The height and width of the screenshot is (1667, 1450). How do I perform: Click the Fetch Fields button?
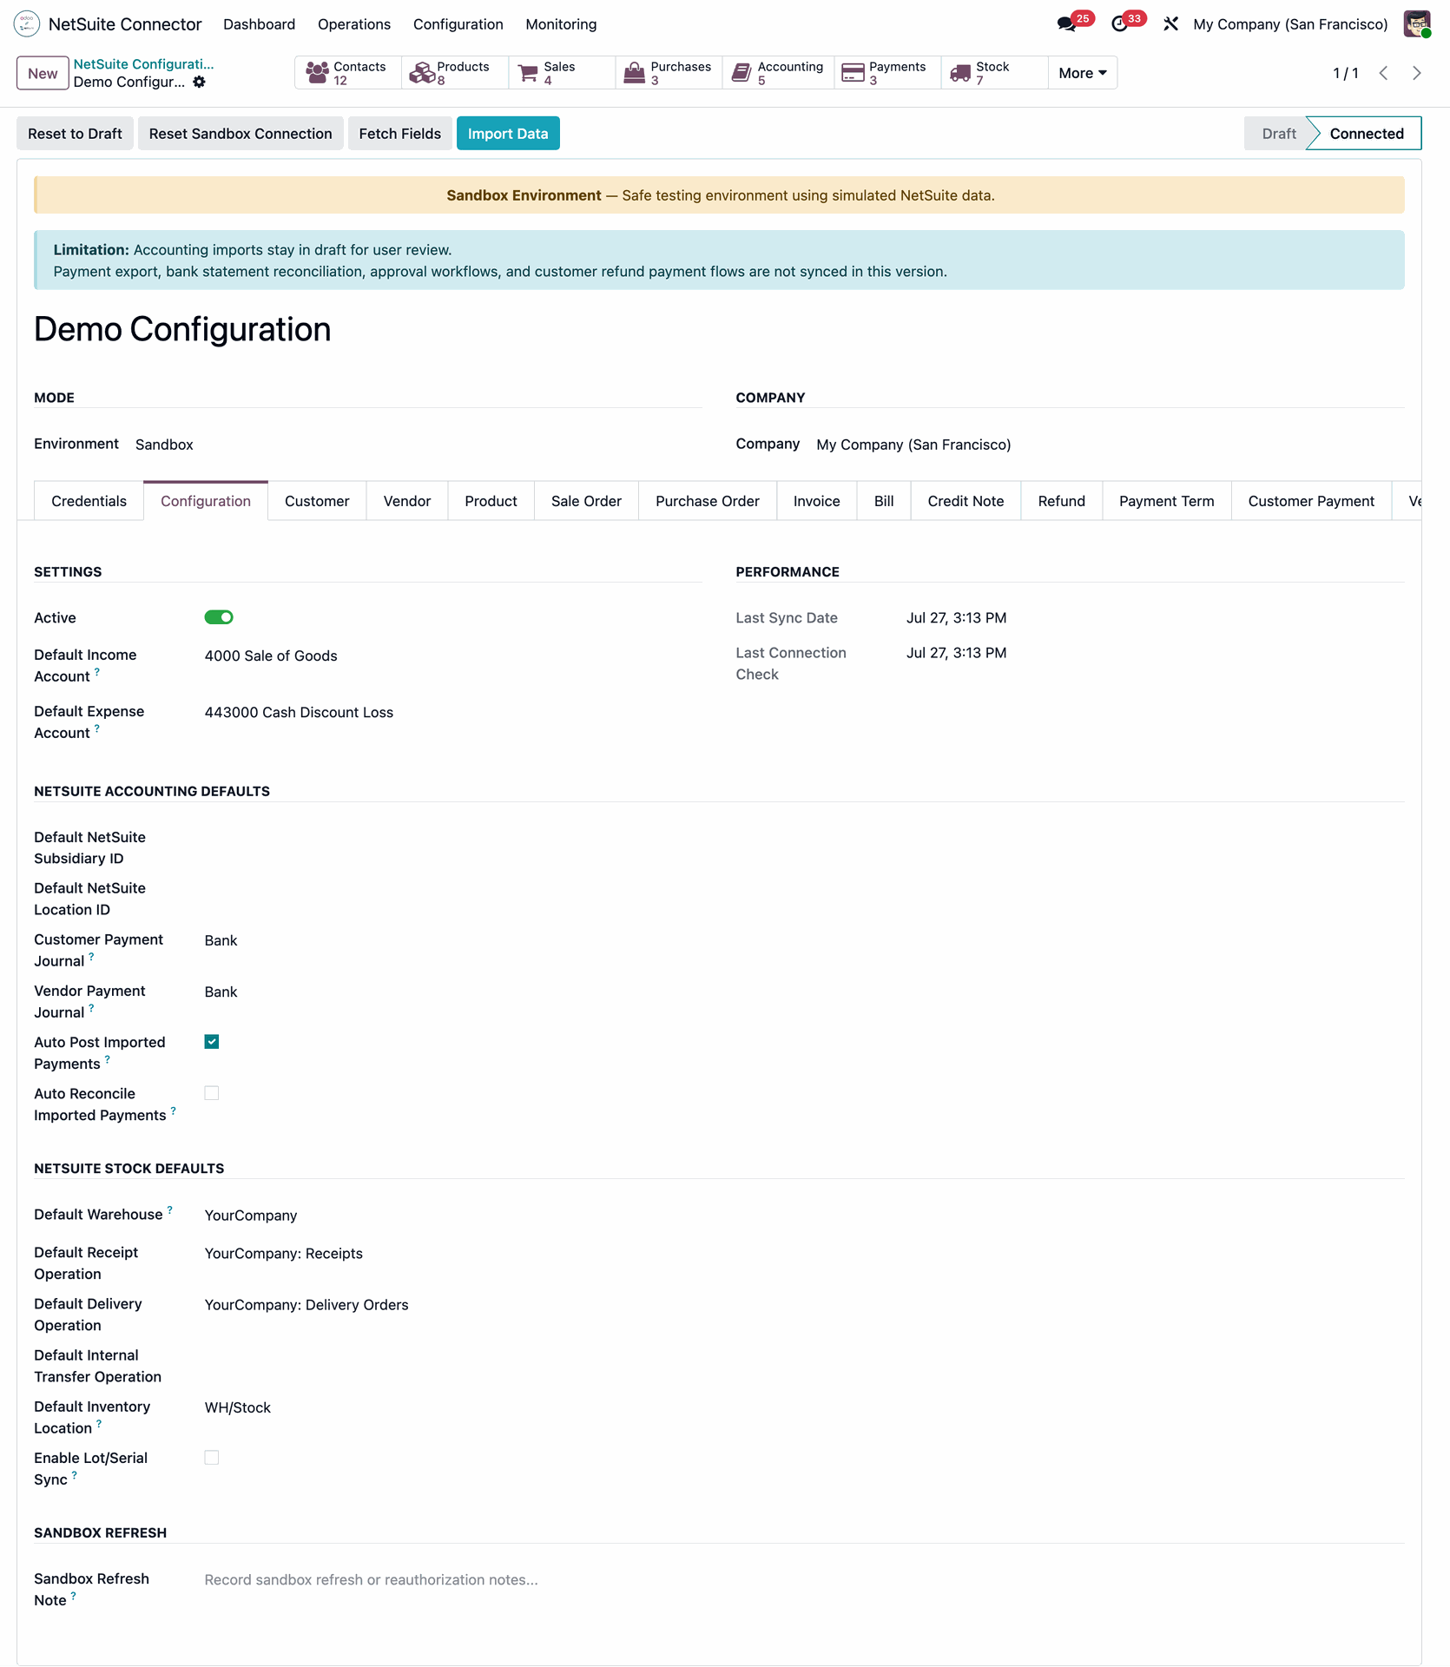click(399, 134)
